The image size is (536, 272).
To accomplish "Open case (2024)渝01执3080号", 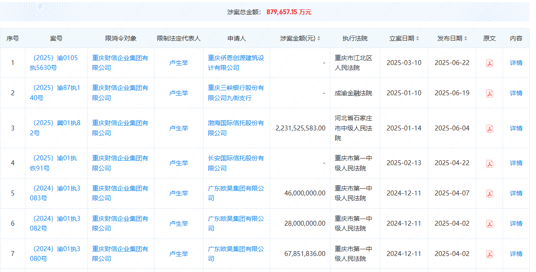I will (x=56, y=254).
